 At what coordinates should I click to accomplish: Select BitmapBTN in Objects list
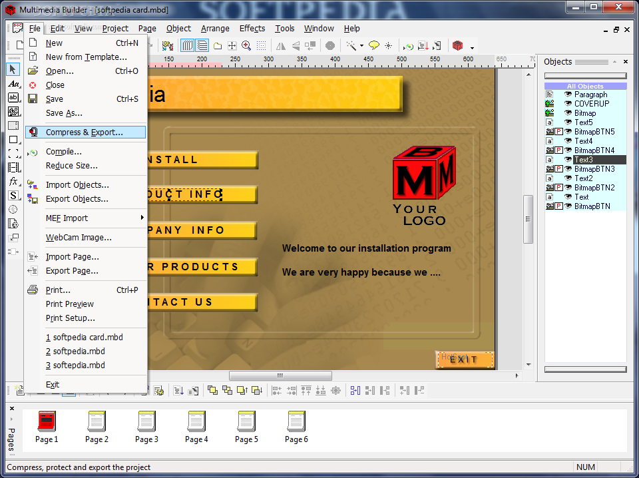(x=592, y=206)
